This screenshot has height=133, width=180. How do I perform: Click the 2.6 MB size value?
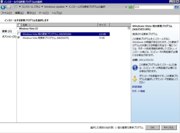102,34
